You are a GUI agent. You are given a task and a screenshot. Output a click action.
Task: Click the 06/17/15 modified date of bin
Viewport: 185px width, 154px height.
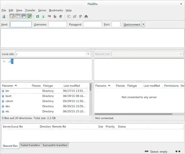pyautogui.click(x=74, y=91)
